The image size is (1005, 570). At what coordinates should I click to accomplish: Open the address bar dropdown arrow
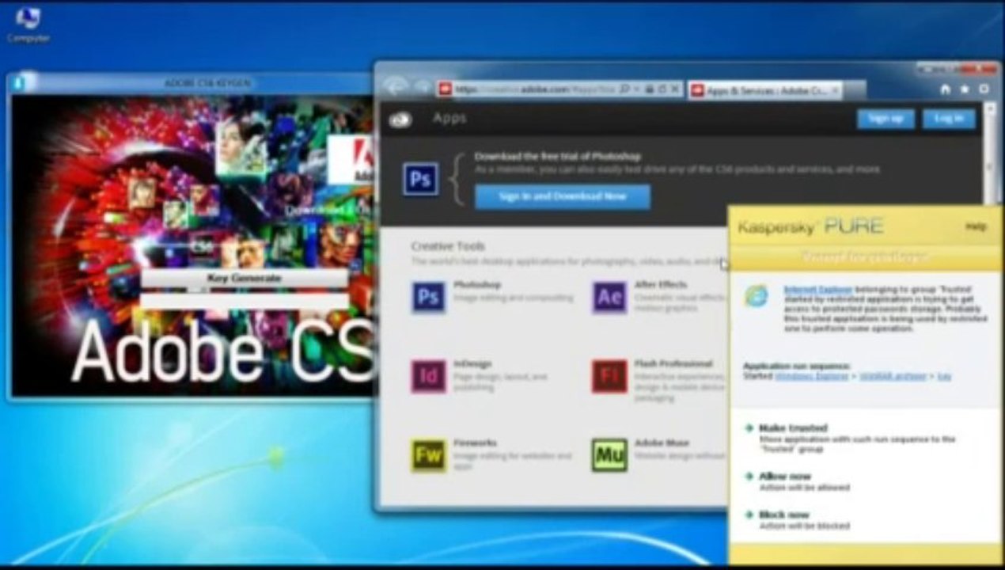(x=635, y=89)
